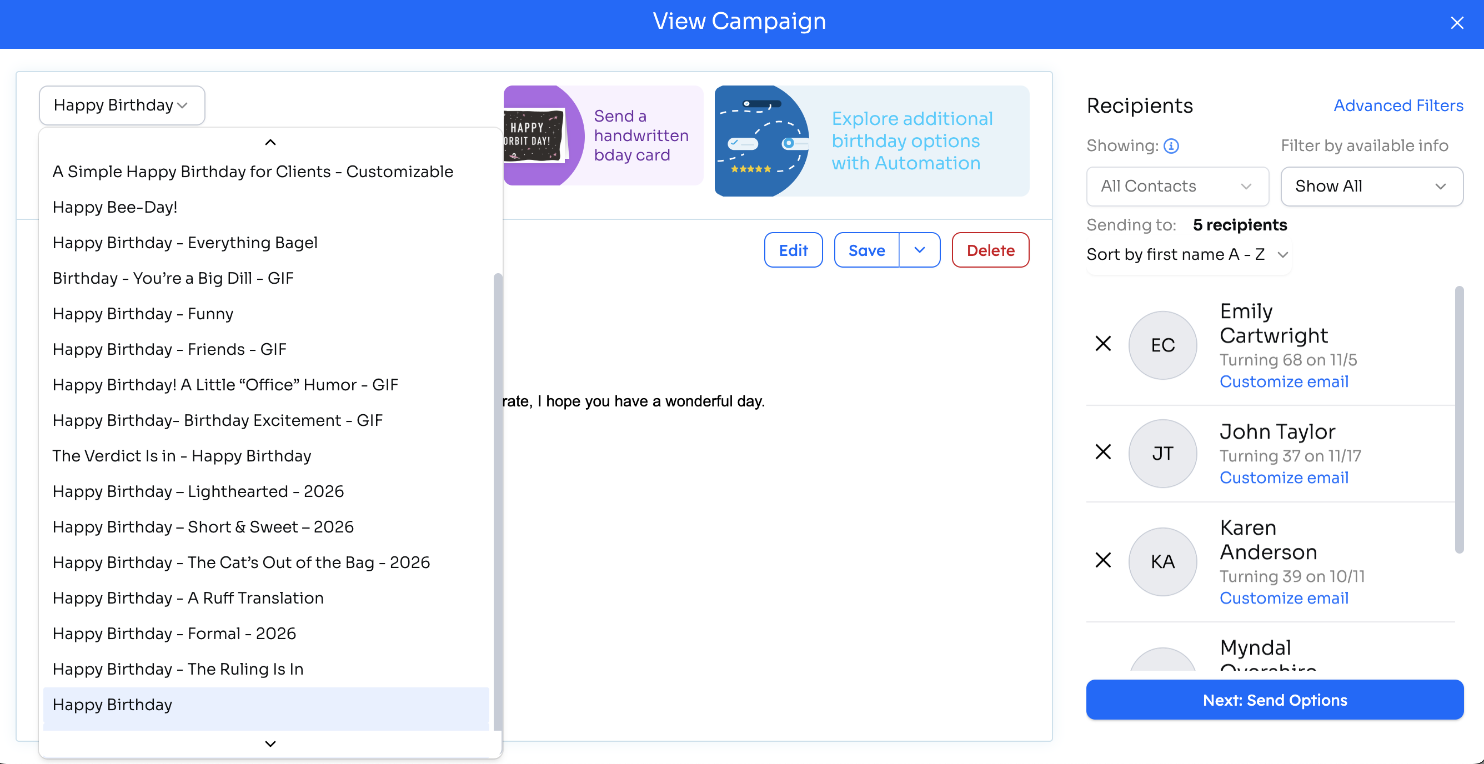
Task: Open the Sort by first name A - Z dropdown
Action: click(1187, 254)
